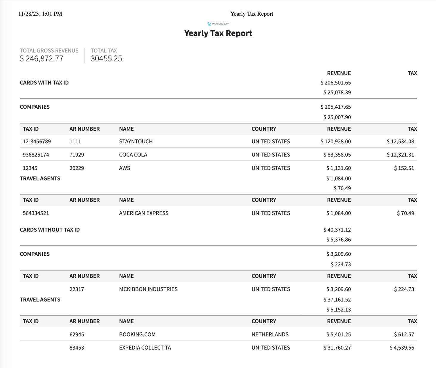Select the AMERICAN EXPRESS travel agent name
436x368 pixels.
pos(144,213)
